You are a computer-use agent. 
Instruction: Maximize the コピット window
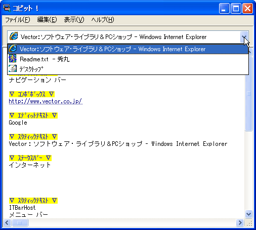pos(236,8)
